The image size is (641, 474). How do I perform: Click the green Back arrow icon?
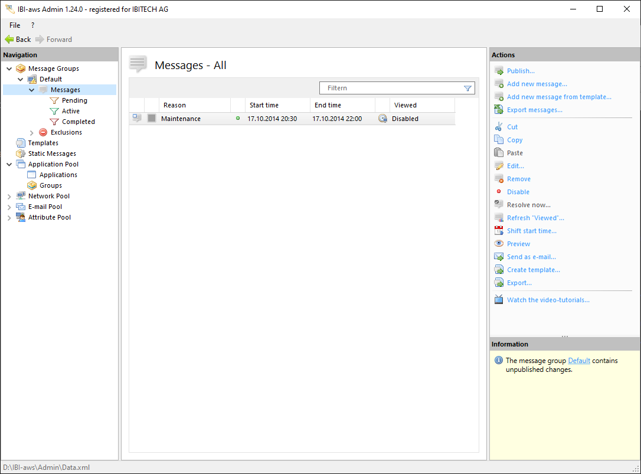[9, 40]
